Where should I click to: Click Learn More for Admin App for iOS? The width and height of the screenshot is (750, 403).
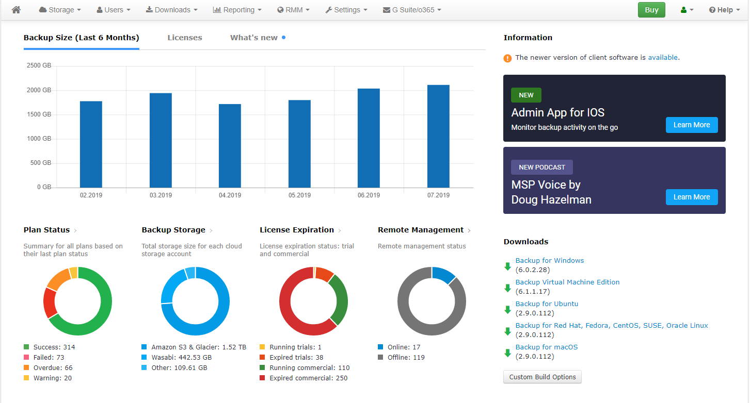691,125
